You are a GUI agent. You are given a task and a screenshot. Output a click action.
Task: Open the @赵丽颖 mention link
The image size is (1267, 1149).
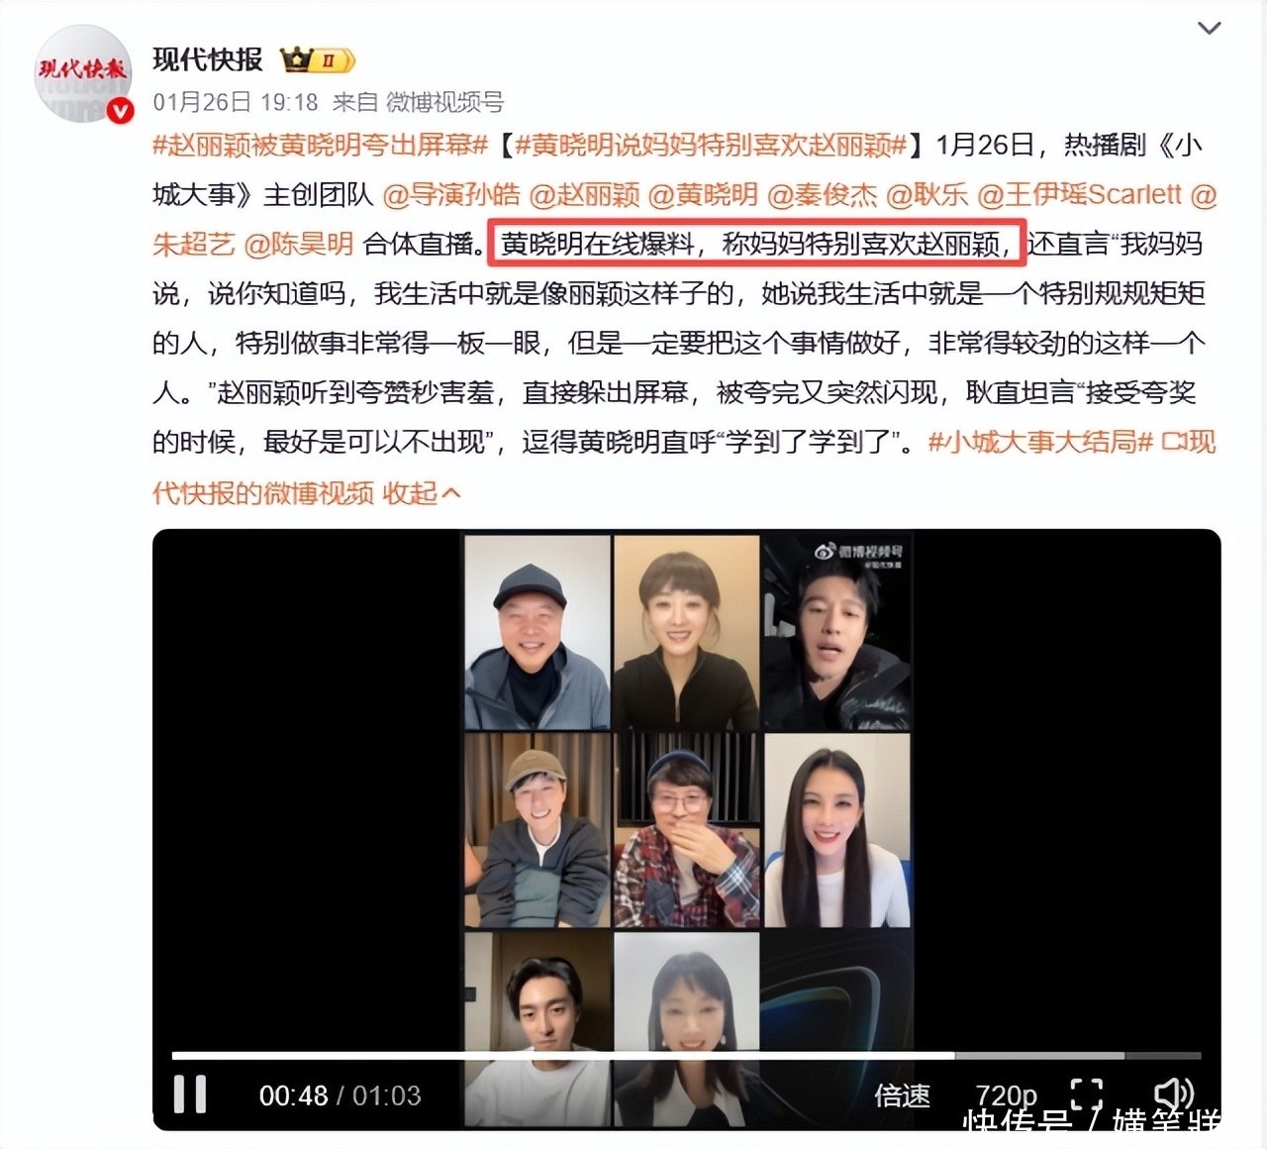click(584, 194)
